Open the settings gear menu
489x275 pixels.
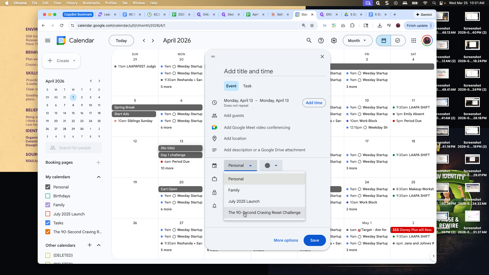[334, 40]
